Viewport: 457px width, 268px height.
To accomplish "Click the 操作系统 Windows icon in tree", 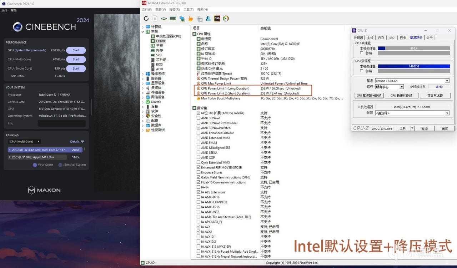I will point(148,74).
